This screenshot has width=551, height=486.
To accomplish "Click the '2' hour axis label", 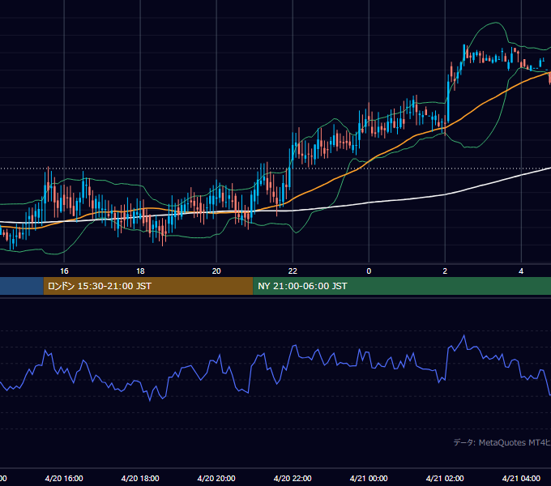I will [445, 271].
